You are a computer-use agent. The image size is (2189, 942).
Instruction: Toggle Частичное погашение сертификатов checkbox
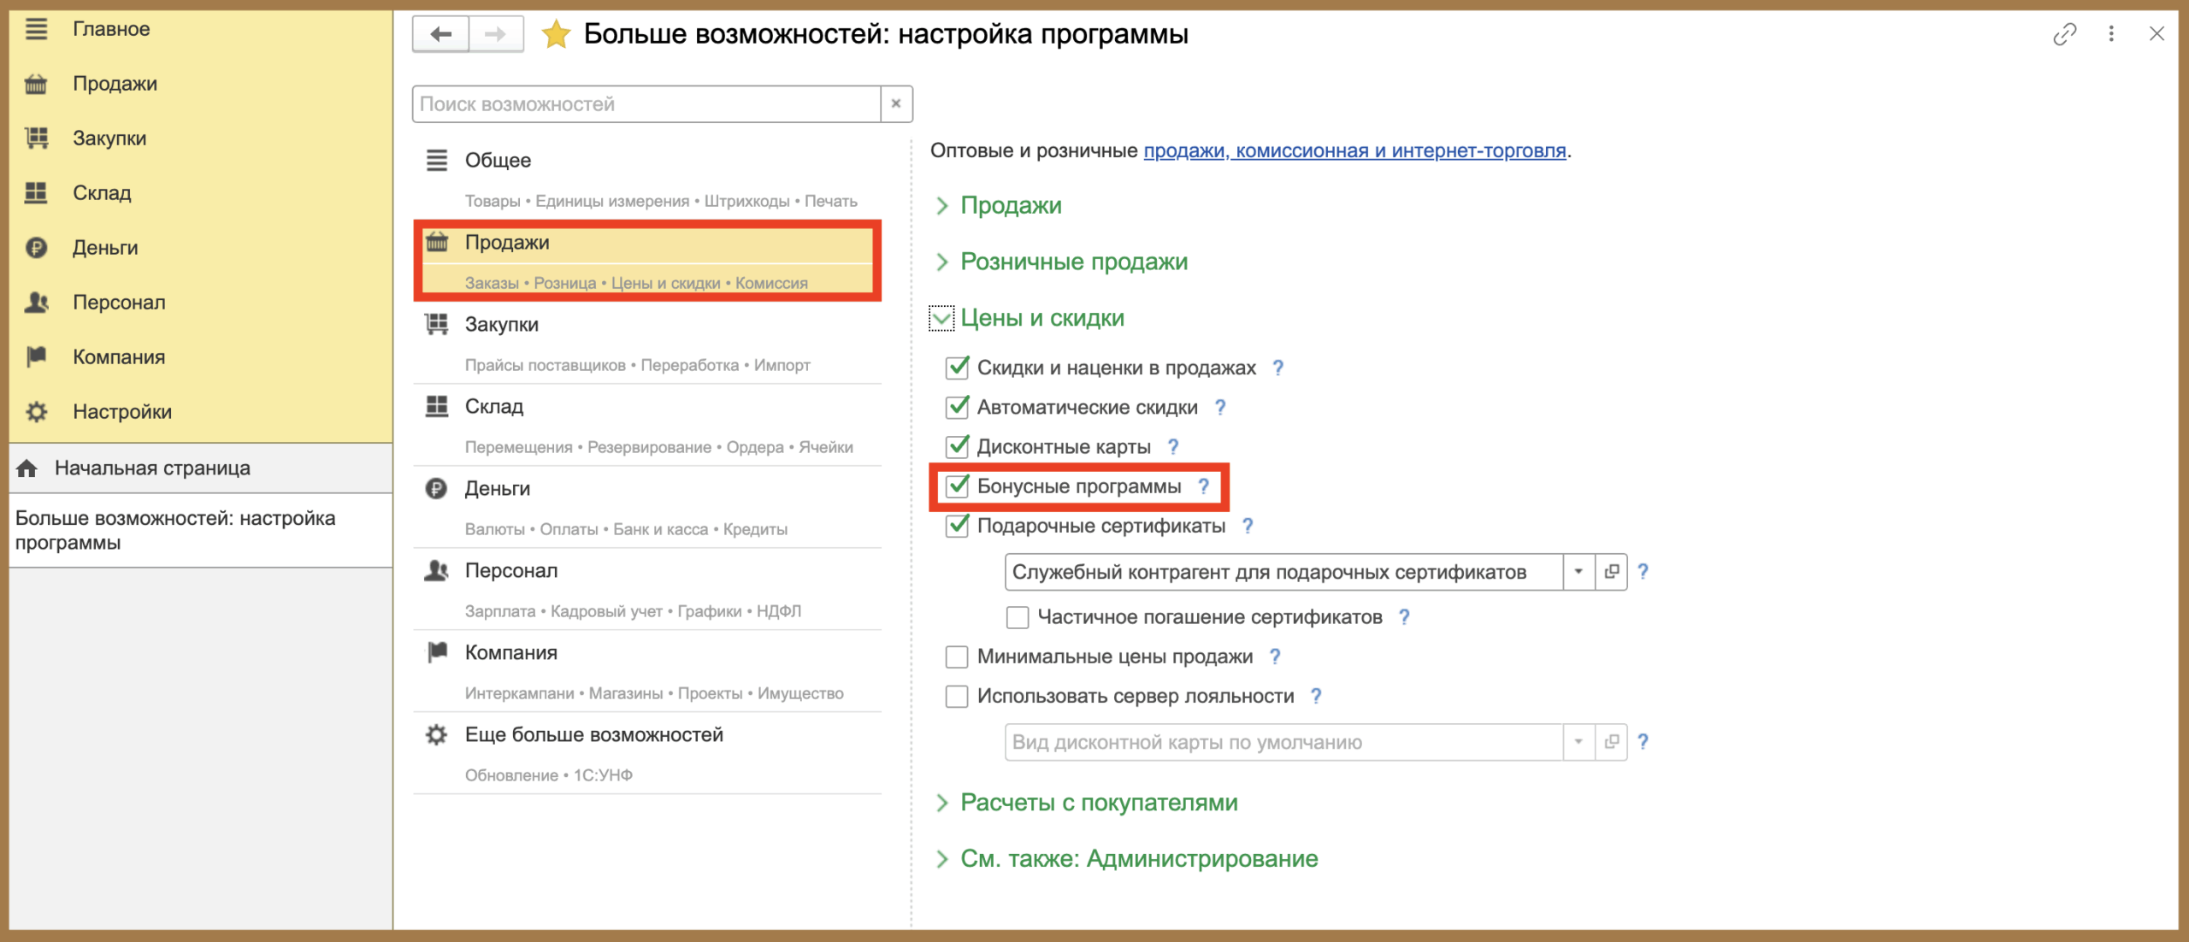[1018, 617]
